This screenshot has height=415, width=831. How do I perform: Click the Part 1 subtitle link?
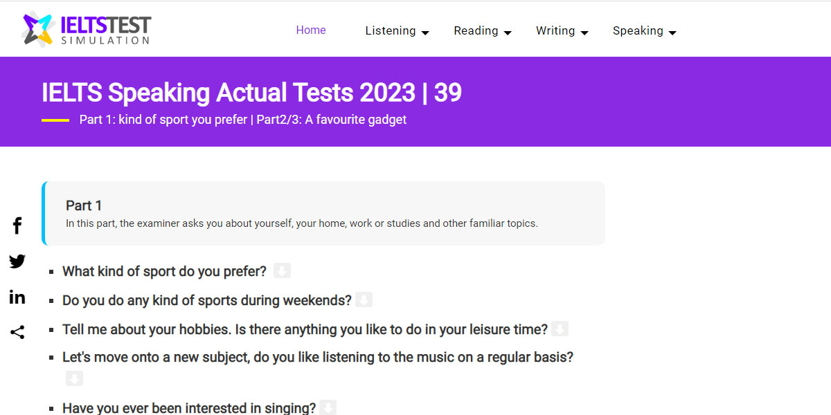coord(243,119)
